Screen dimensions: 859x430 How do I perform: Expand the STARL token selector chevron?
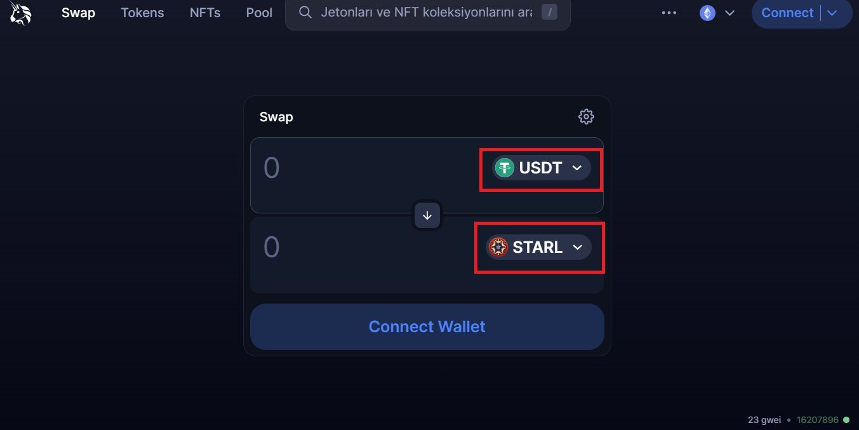point(578,247)
